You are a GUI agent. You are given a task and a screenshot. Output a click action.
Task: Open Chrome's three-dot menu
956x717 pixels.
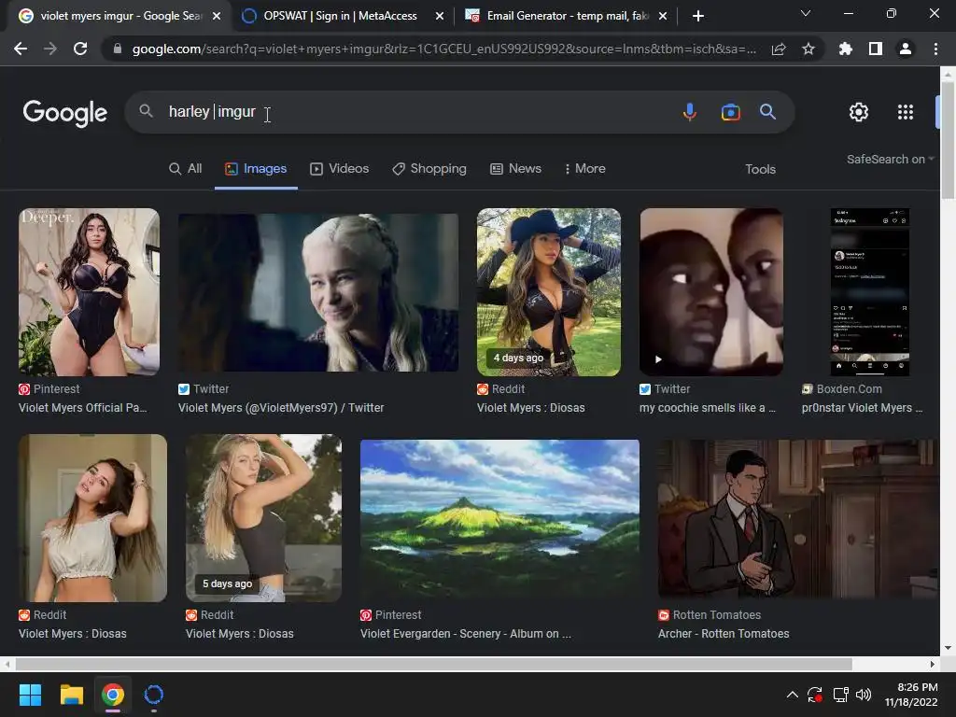coord(935,49)
